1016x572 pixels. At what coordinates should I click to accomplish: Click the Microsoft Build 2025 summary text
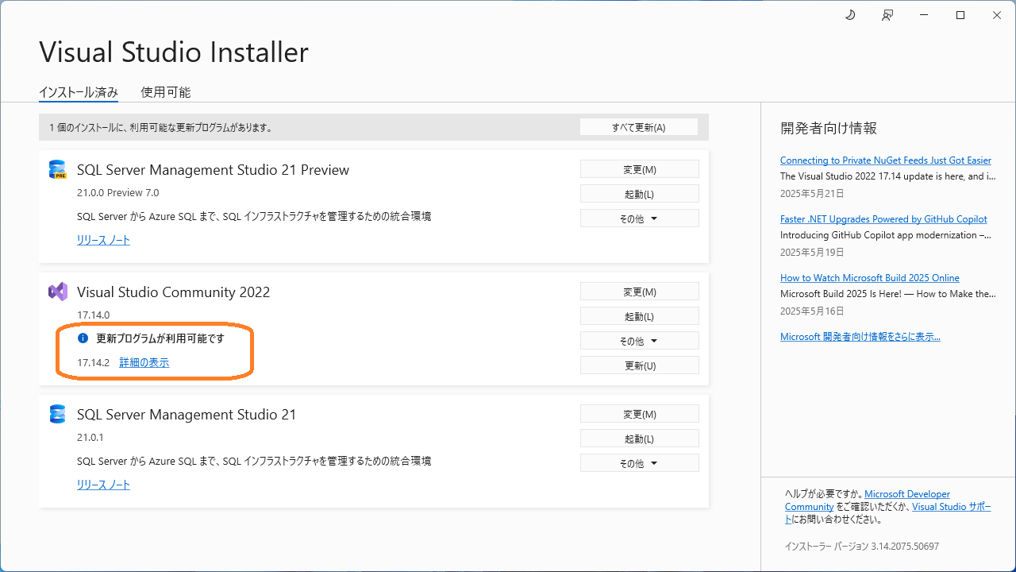888,294
